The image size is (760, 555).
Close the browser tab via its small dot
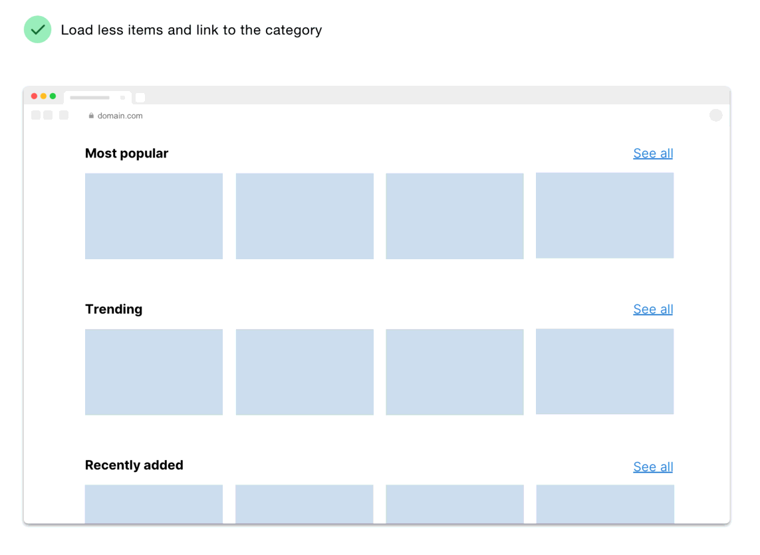(x=122, y=98)
